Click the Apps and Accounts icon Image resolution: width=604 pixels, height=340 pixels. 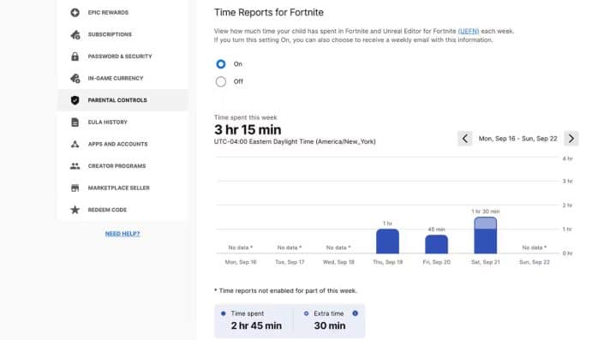tap(75, 144)
